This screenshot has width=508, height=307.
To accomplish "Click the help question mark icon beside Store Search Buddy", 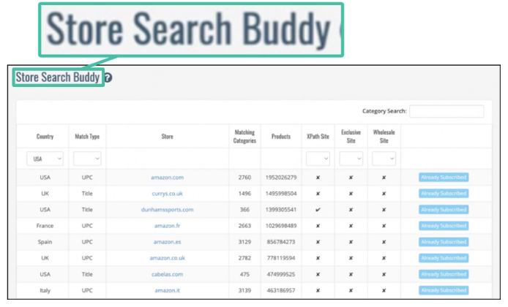I will pyautogui.click(x=108, y=77).
